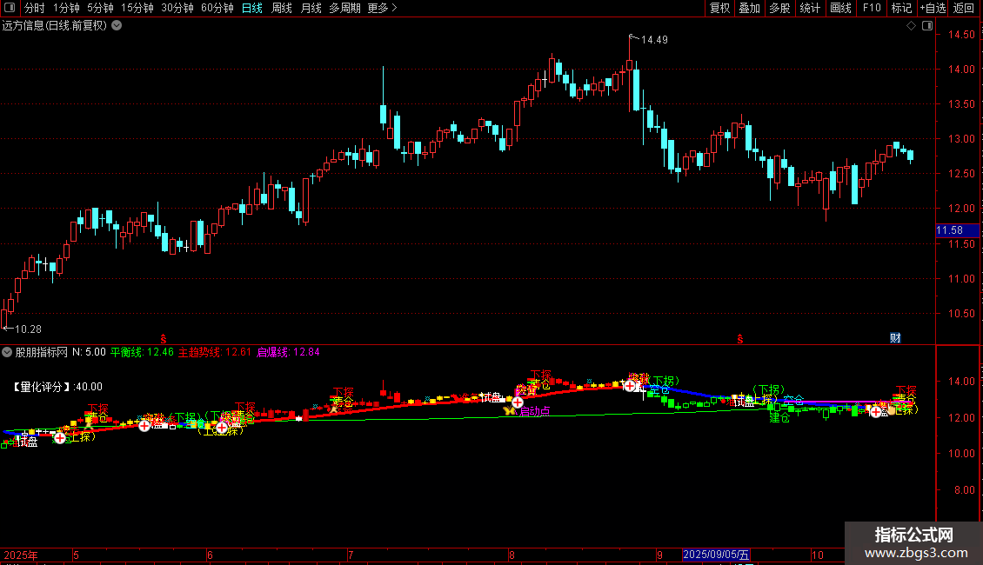983x565 pixels.
Task: Toggle the right panel layout icon
Action: (927, 26)
